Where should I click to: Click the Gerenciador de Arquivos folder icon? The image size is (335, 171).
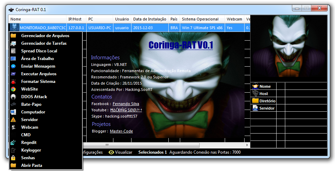(x=13, y=36)
